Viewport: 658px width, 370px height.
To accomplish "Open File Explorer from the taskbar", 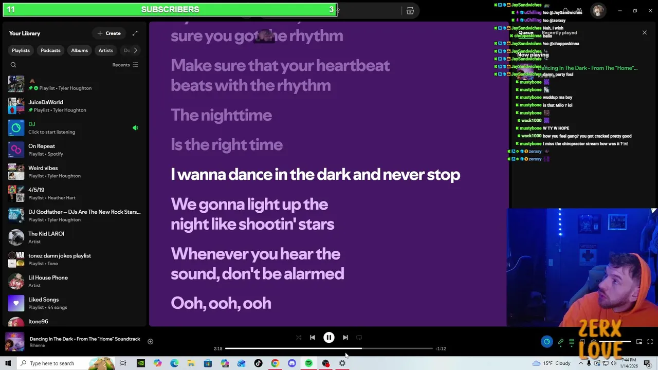I will tap(191, 363).
